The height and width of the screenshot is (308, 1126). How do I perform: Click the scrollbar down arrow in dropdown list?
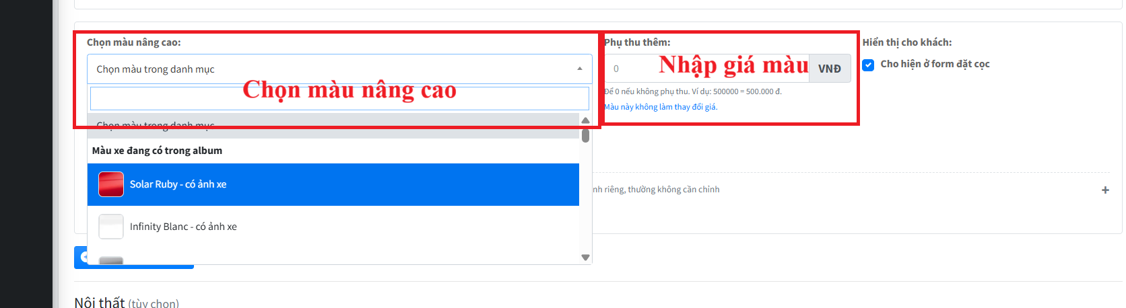pyautogui.click(x=585, y=258)
